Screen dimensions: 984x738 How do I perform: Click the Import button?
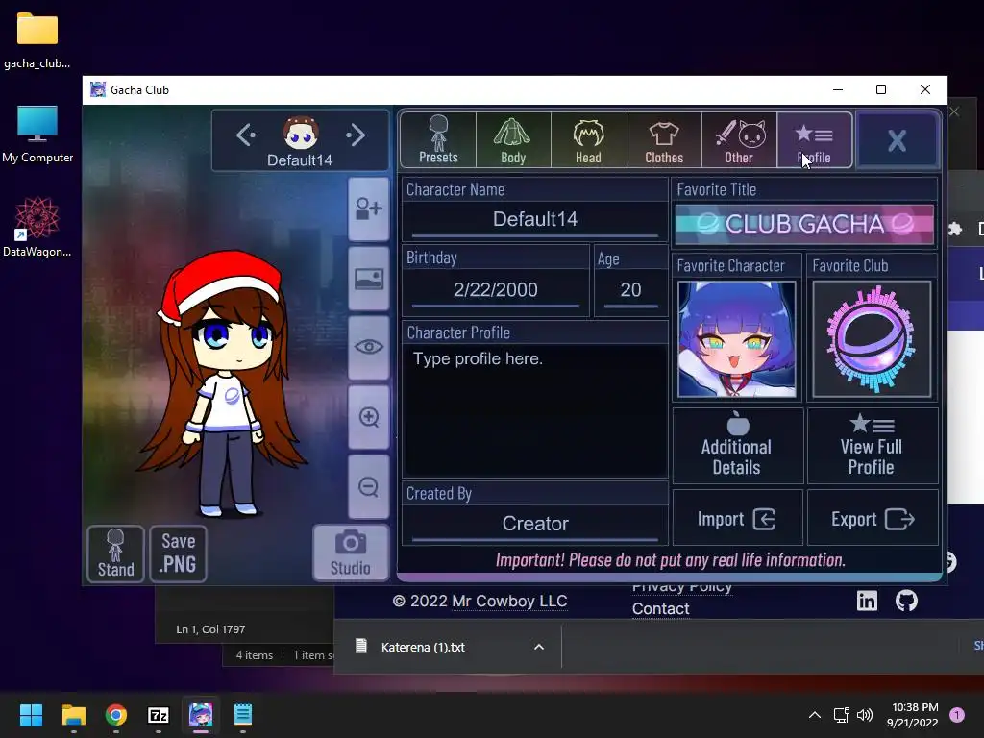click(x=737, y=518)
